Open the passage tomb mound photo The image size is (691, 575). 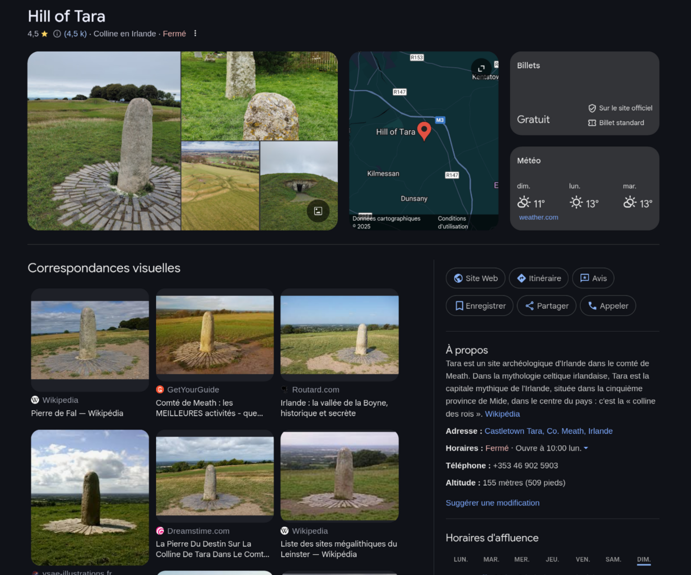tap(299, 186)
